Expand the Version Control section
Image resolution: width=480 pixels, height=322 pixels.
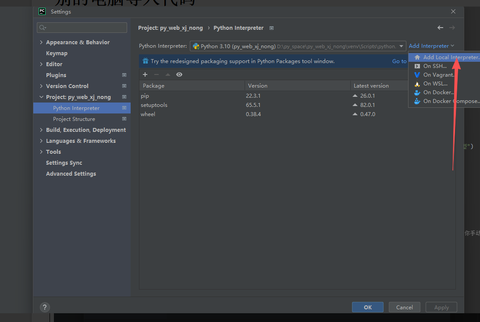(41, 86)
